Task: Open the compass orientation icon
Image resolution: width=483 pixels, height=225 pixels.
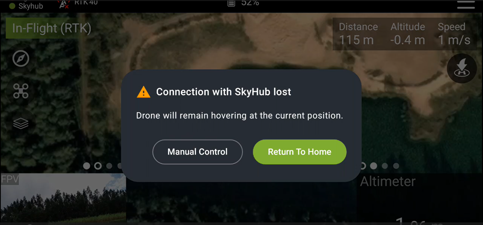Action: point(21,58)
